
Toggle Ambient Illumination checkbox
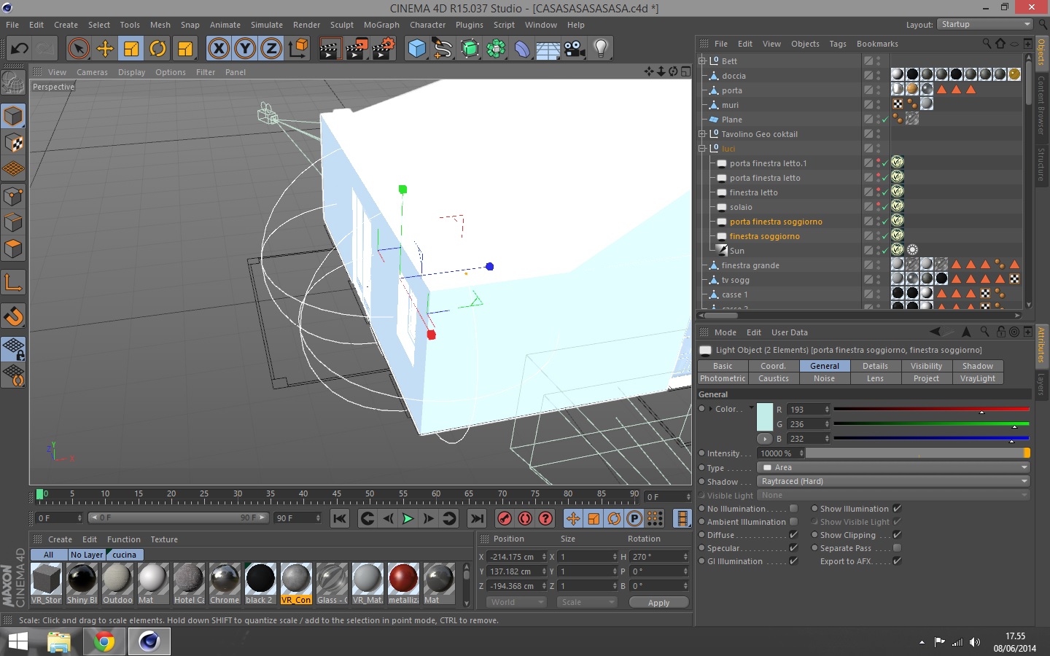pyautogui.click(x=793, y=522)
